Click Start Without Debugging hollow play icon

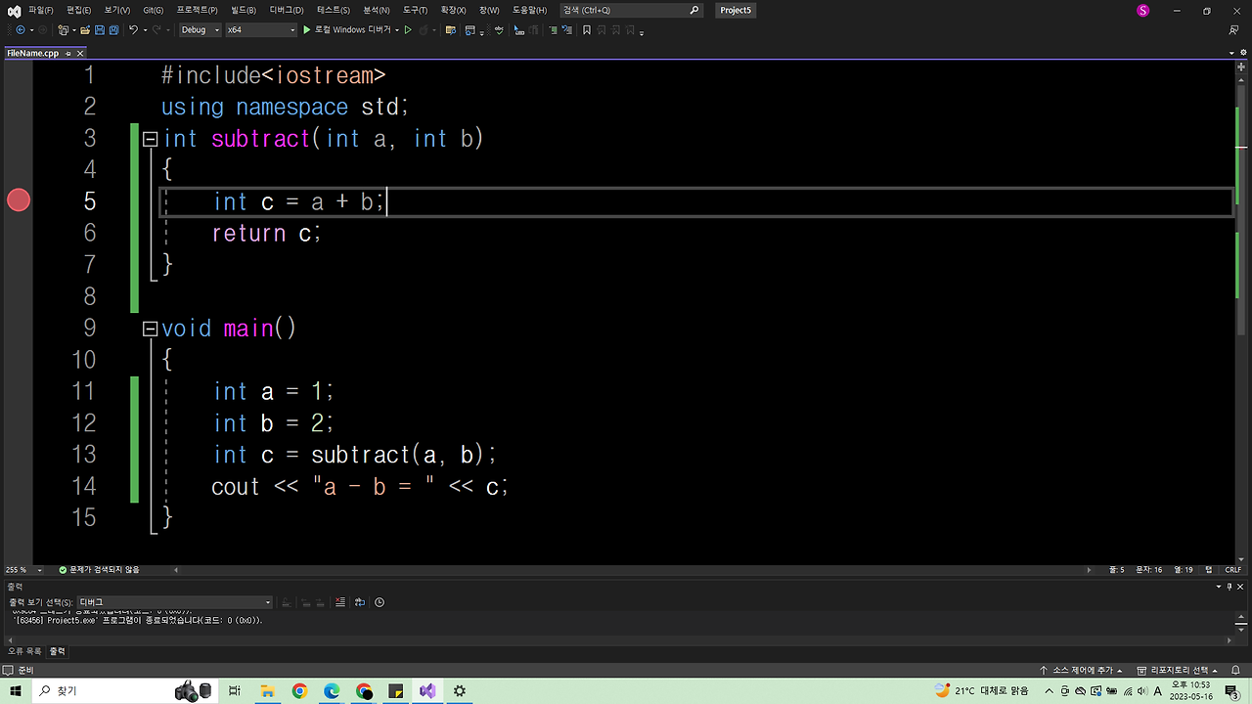(x=408, y=30)
